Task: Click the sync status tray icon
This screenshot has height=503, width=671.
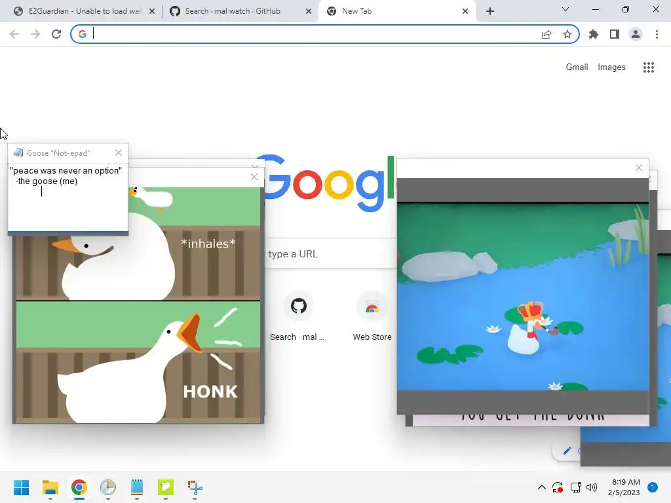Action: (x=558, y=487)
